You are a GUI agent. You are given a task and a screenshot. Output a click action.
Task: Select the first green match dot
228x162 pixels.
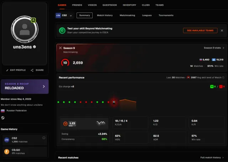(x=58, y=102)
